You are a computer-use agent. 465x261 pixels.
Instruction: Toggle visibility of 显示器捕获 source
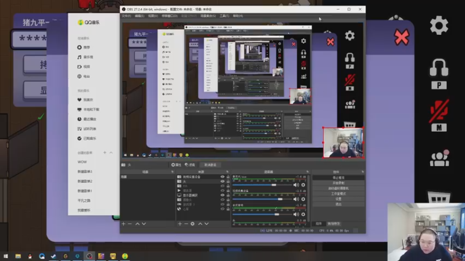pos(223,195)
